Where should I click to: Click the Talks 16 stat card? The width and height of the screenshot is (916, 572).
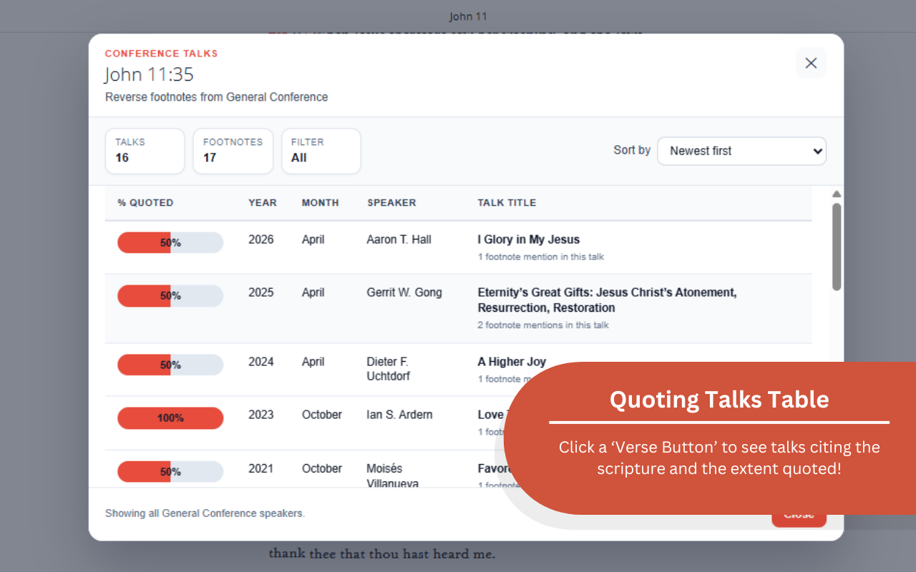tap(145, 151)
